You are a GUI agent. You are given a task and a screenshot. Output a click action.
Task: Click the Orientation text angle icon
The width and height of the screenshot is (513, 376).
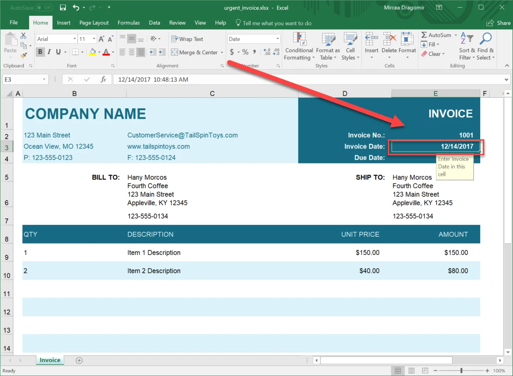[153, 39]
